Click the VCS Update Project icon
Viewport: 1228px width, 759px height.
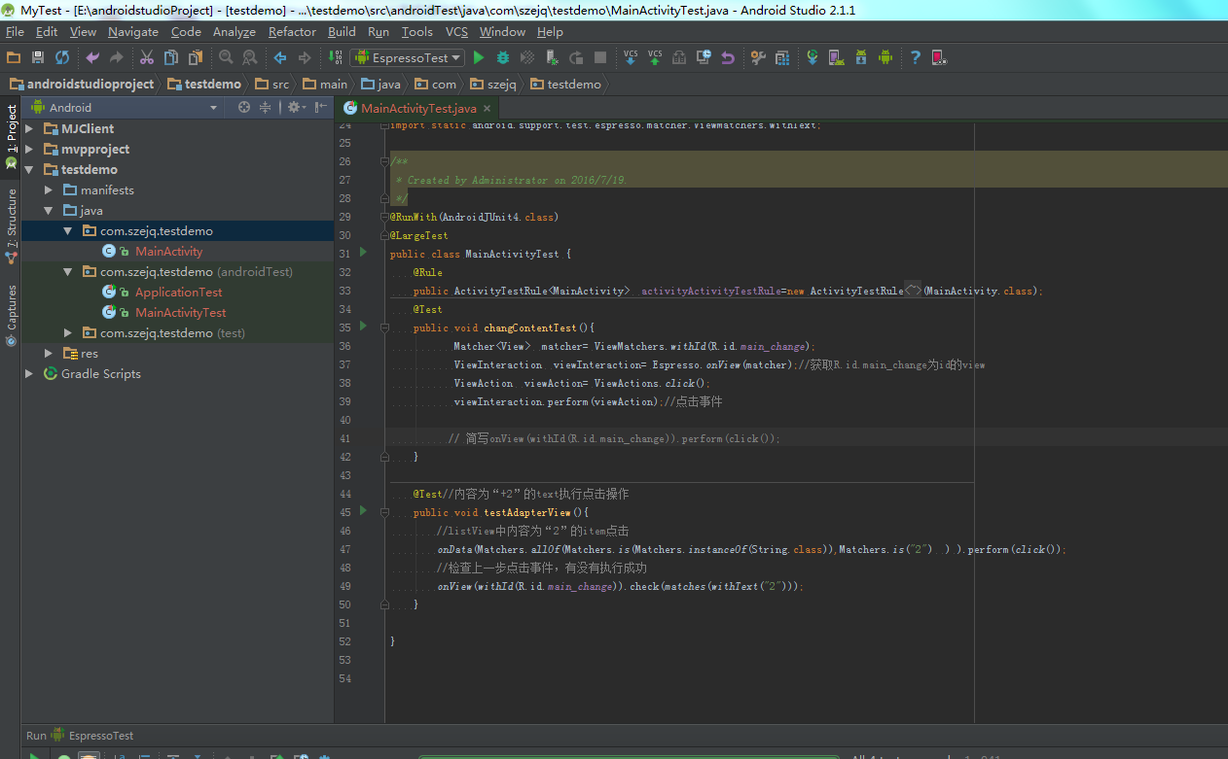[631, 58]
